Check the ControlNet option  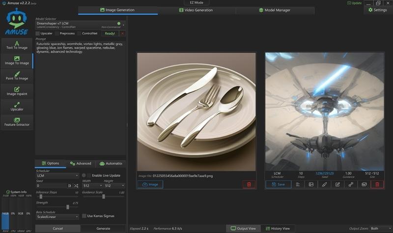[80, 33]
